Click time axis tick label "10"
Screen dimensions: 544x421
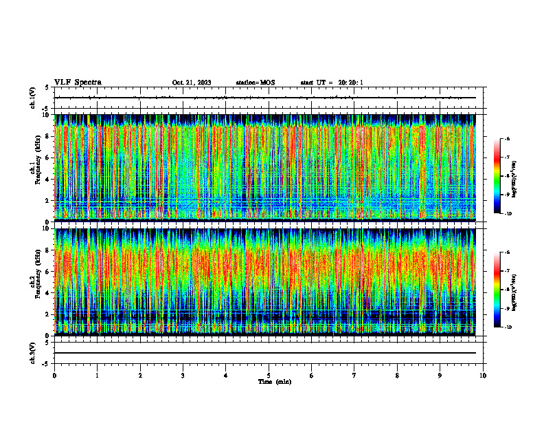point(483,376)
